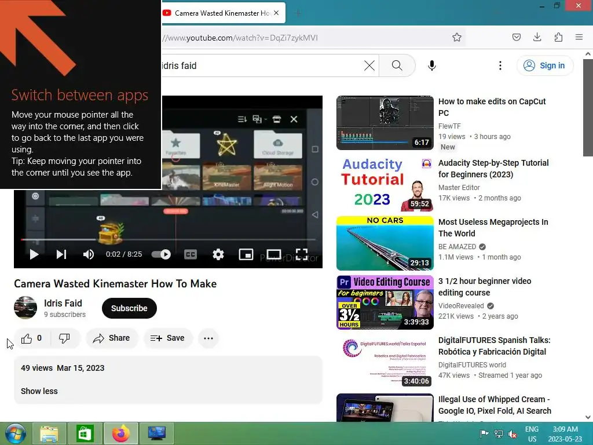Viewport: 593px width, 445px height.
Task: Clear the YouTube search box with X
Action: click(369, 65)
